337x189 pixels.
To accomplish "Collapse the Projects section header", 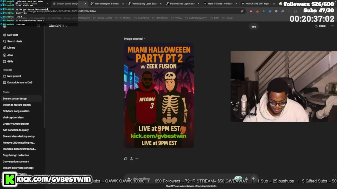I will (7, 70).
